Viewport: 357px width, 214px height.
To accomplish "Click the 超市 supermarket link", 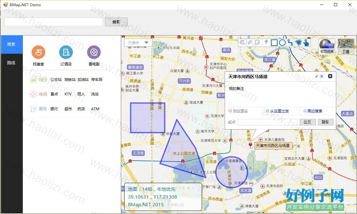I will [68, 109].
